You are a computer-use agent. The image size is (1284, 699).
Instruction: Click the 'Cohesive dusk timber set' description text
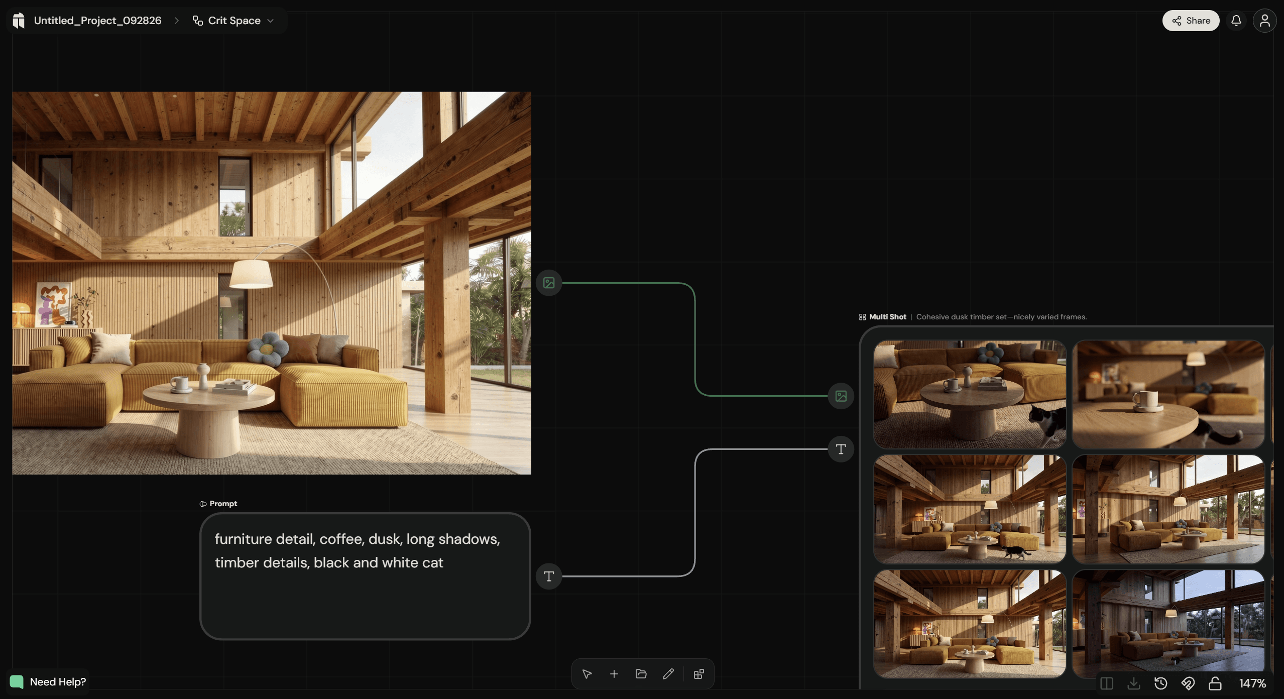[x=1001, y=317]
